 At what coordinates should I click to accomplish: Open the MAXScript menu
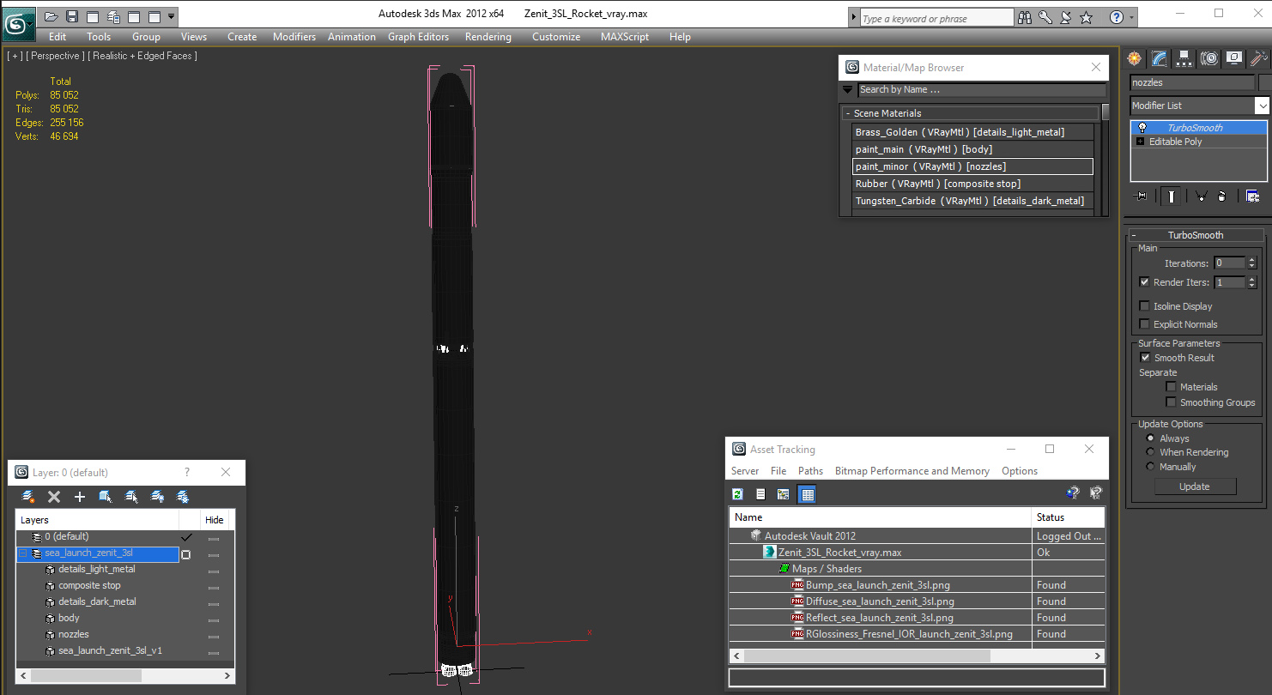(x=627, y=37)
